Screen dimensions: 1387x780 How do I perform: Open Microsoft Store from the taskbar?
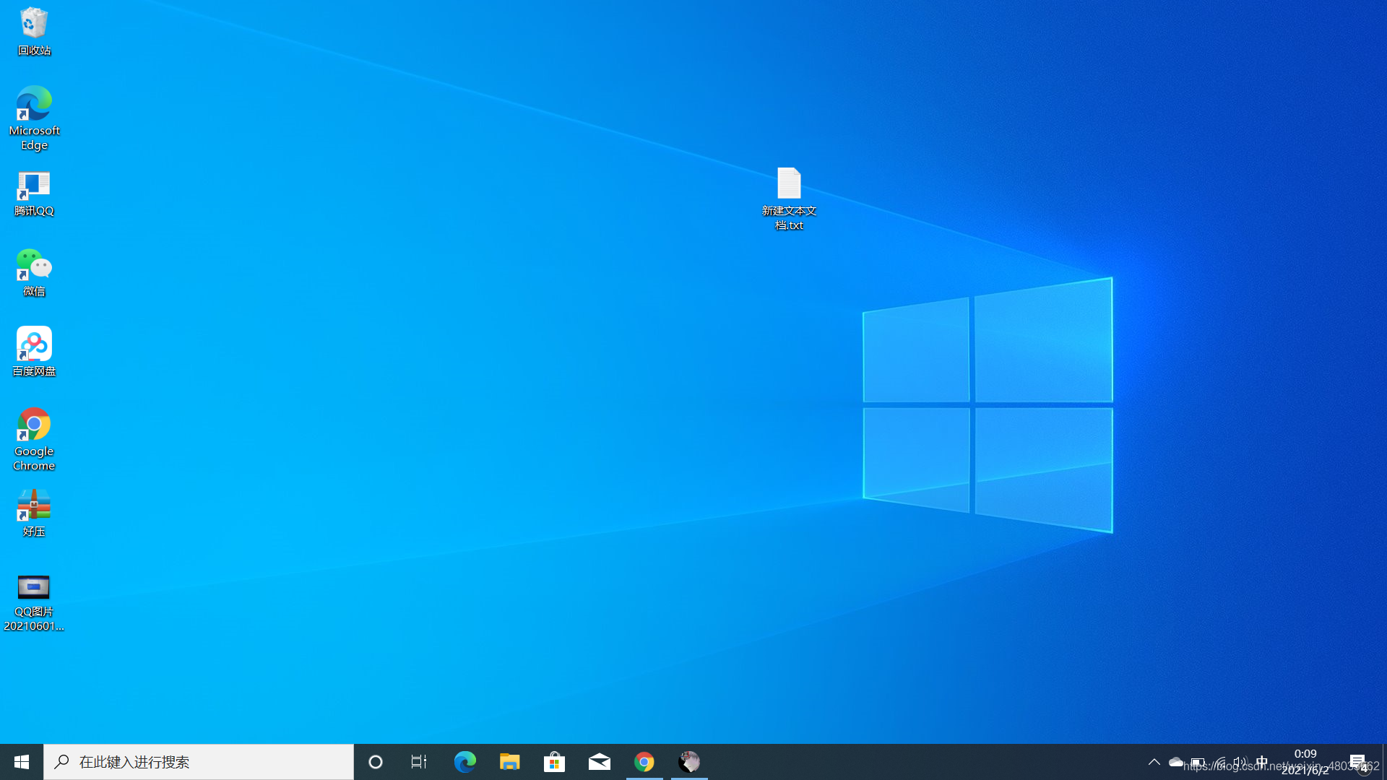click(555, 762)
